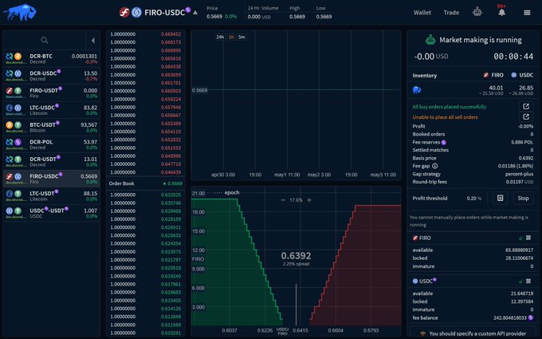Click the sell order at 0.646439
Viewport: 542px width, 339px height.
(x=145, y=172)
